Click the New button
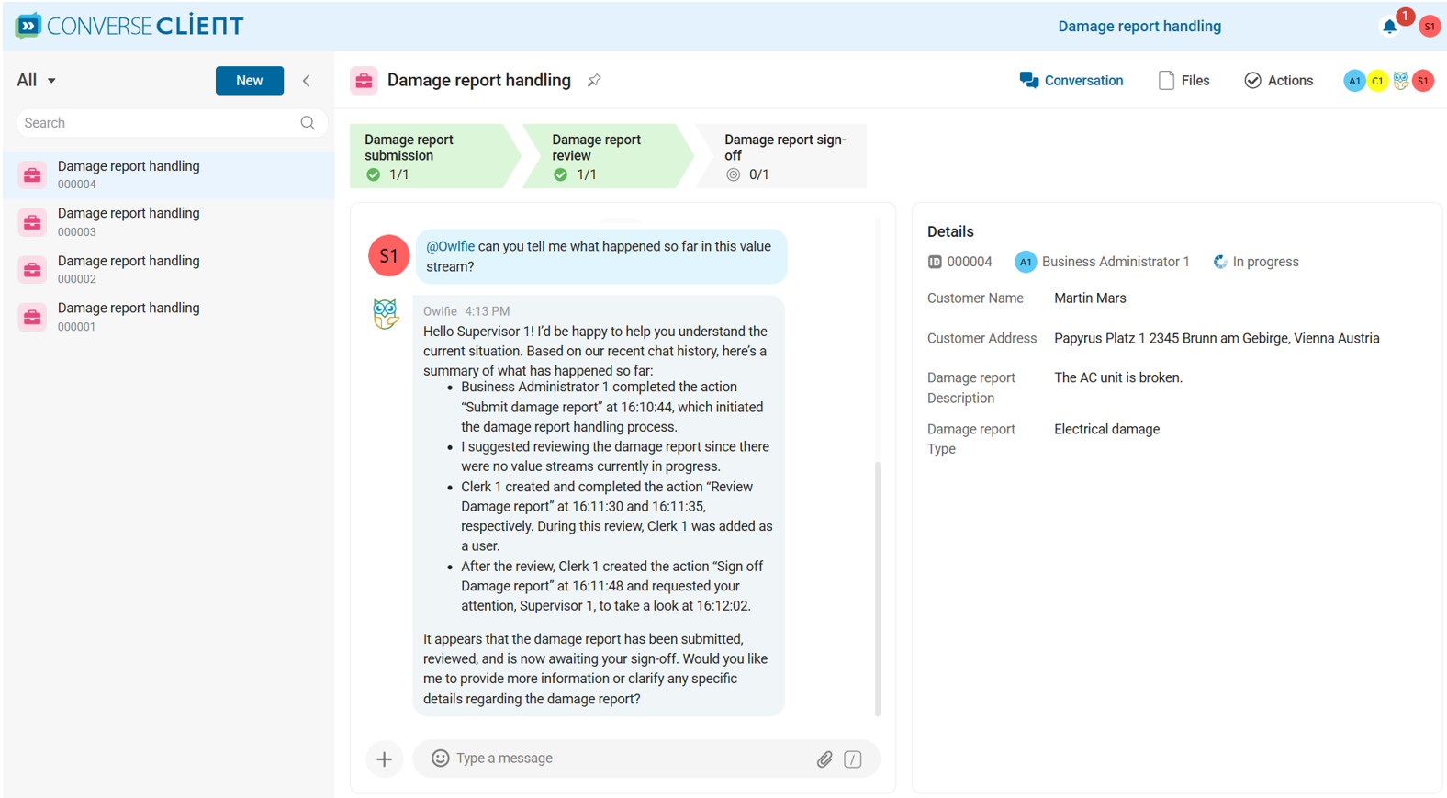The width and height of the screenshot is (1447, 798). coord(249,81)
